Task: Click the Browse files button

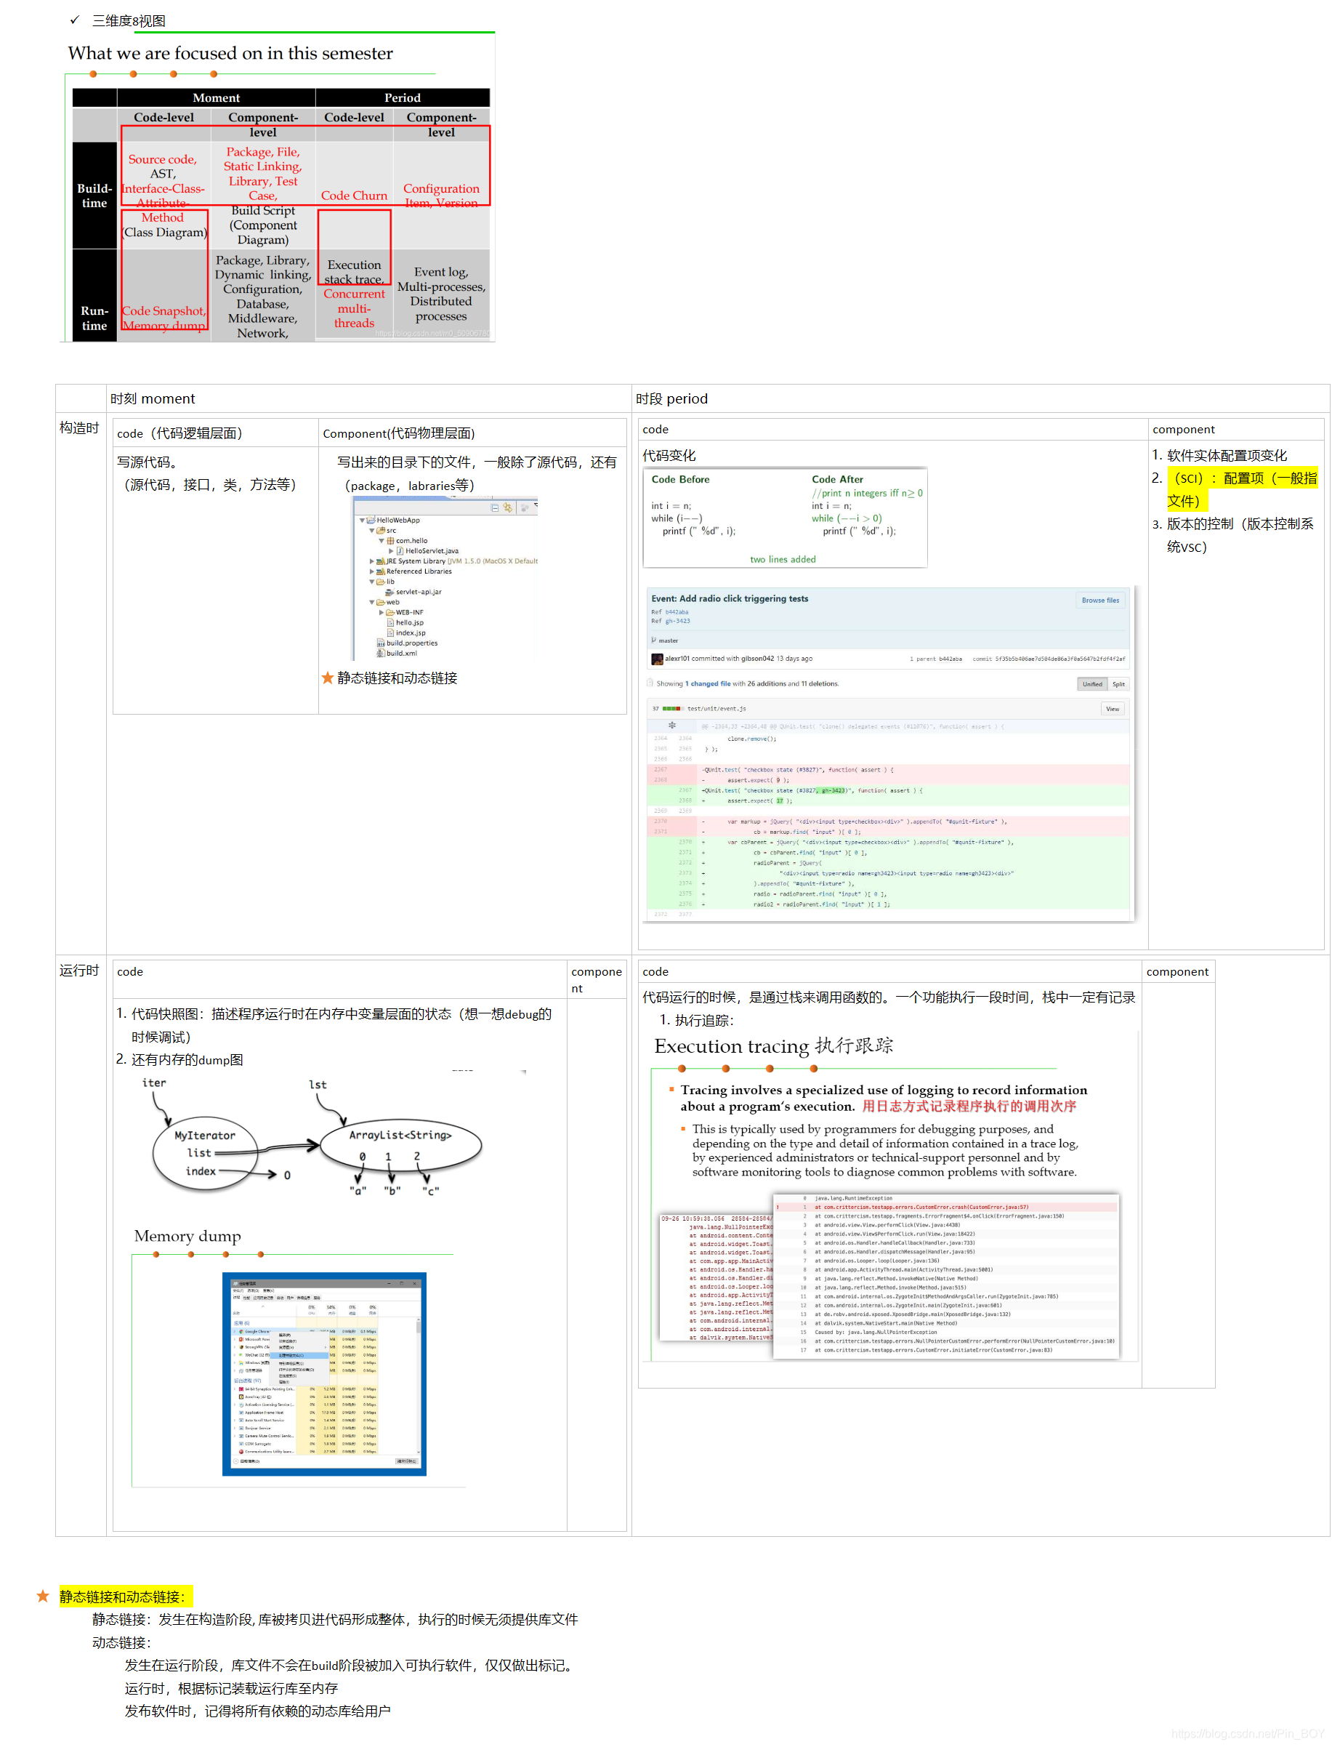Action: 1100,601
